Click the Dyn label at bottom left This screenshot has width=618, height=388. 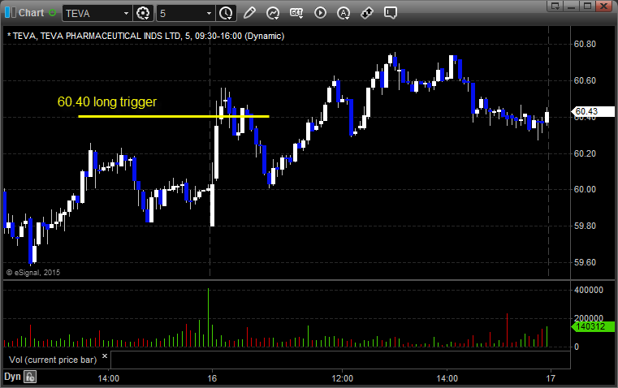(x=12, y=376)
